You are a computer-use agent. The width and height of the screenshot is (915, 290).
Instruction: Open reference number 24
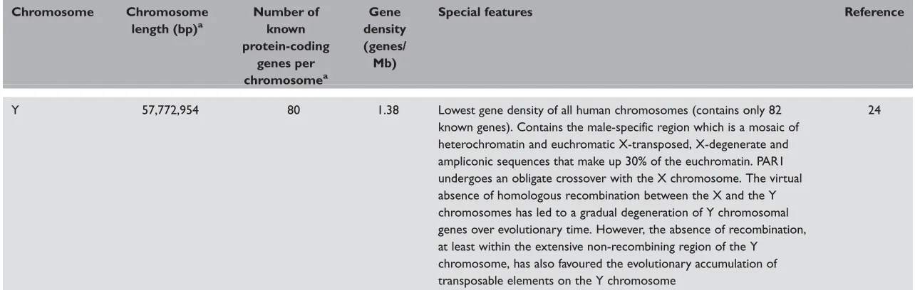(874, 112)
